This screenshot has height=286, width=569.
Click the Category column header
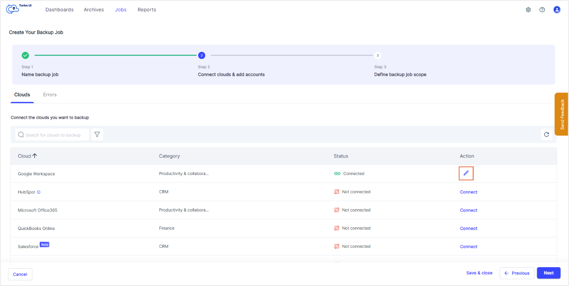(x=169, y=156)
